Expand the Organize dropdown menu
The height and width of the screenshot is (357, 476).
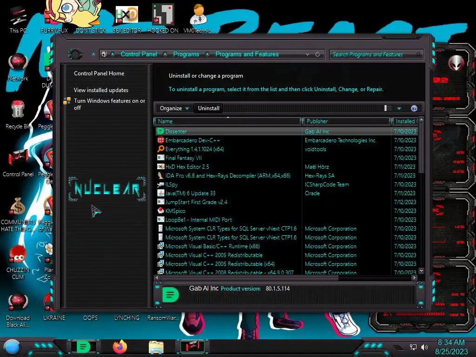(174, 108)
